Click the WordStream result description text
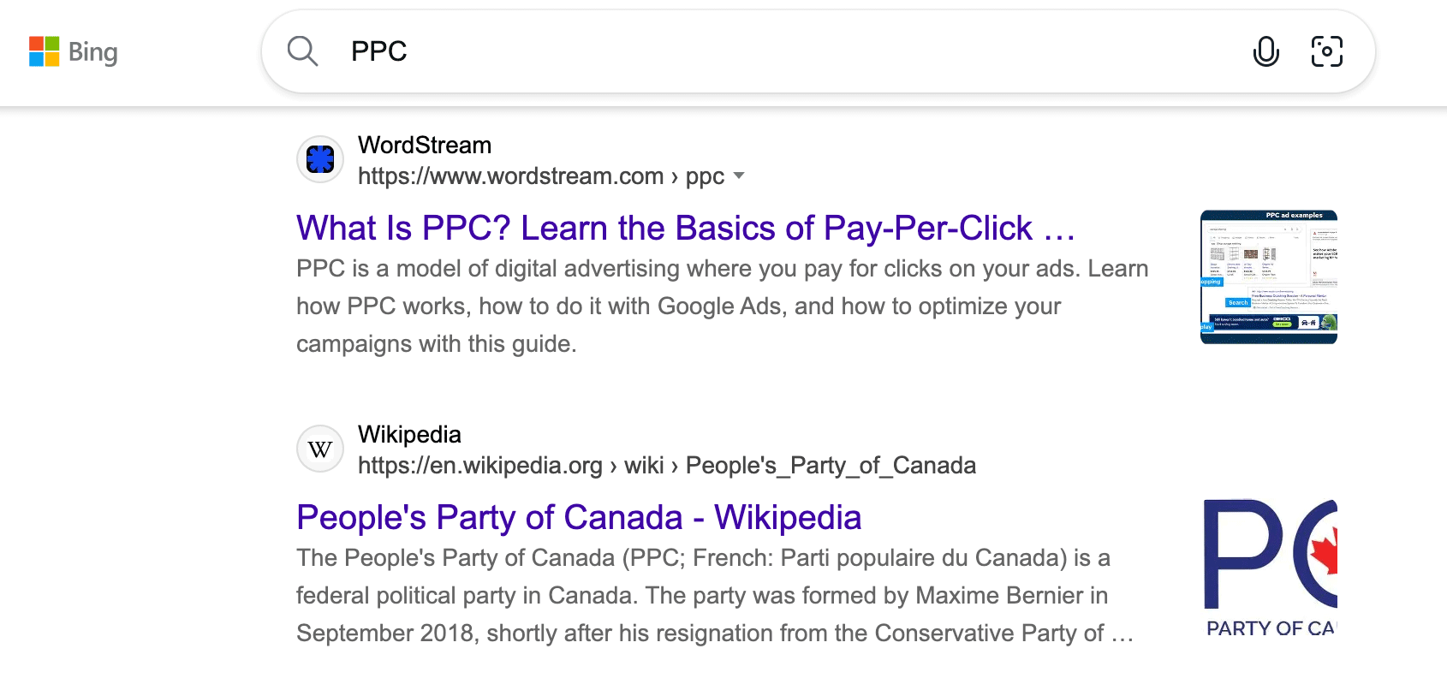The width and height of the screenshot is (1447, 690). point(685,306)
